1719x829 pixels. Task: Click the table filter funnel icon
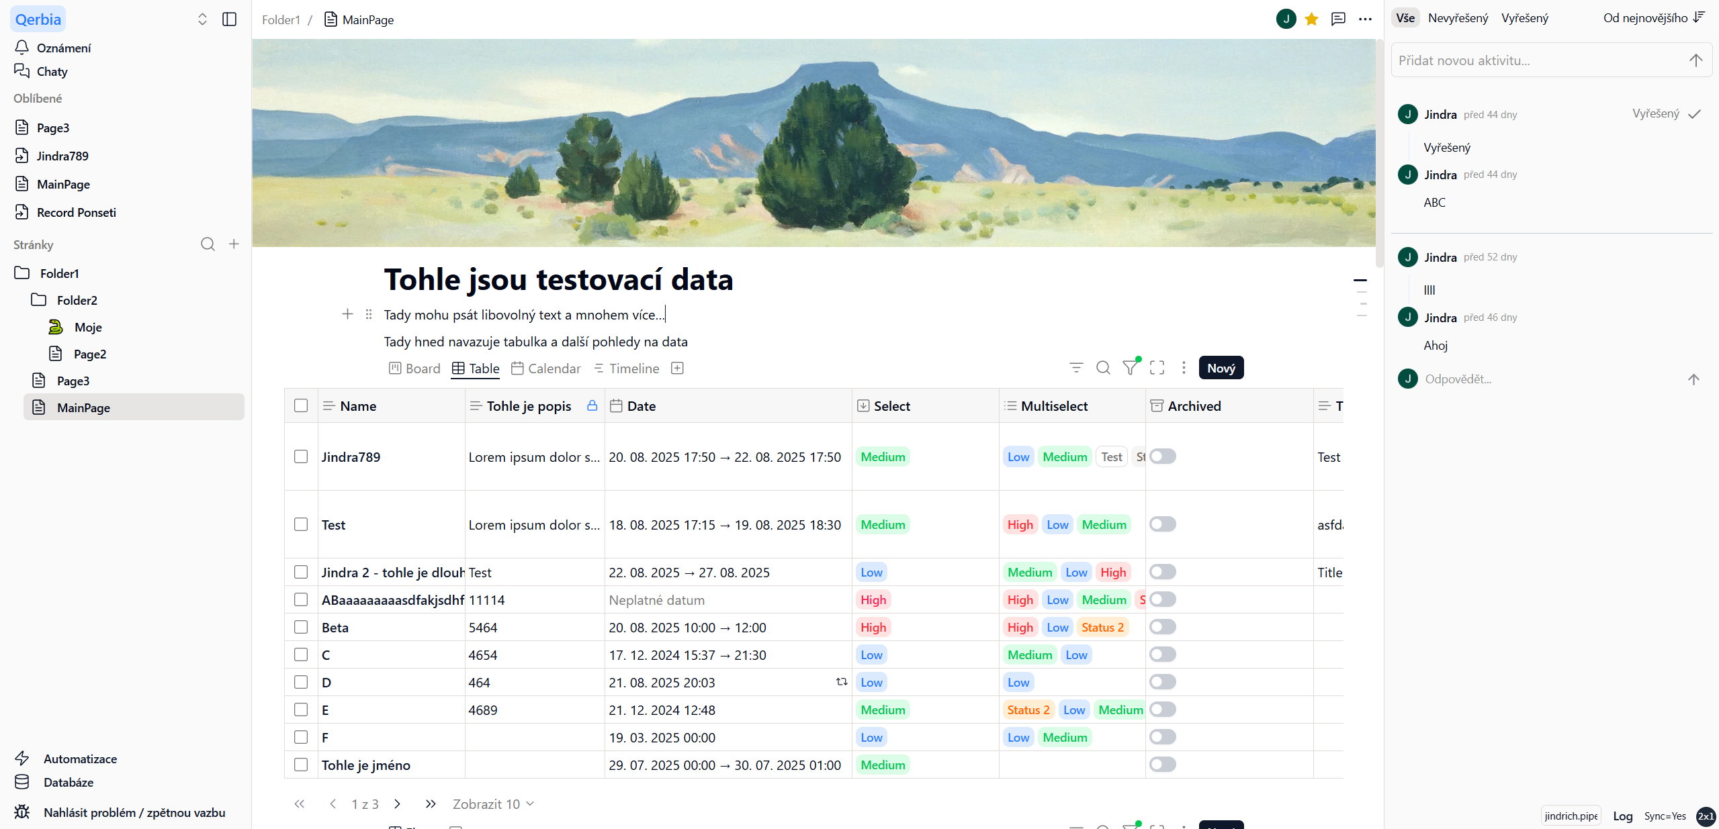coord(1131,368)
